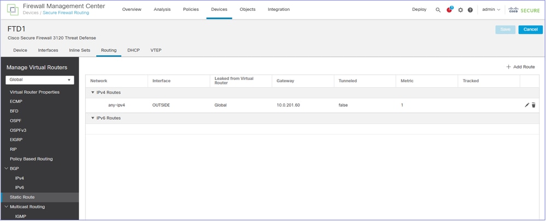
Task: Click the plus icon next to Add Route
Action: click(x=508, y=66)
